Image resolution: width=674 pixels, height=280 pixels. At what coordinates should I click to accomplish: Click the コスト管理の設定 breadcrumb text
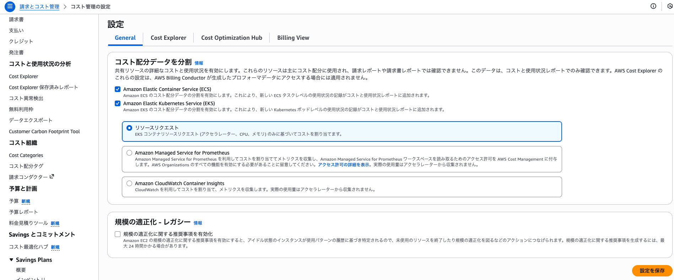tap(91, 7)
